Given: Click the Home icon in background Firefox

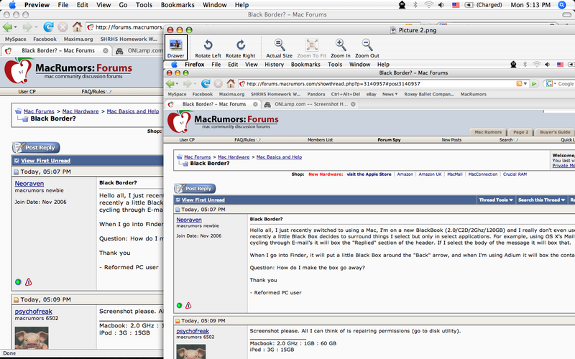Looking at the screenshot, I should coord(77,27).
